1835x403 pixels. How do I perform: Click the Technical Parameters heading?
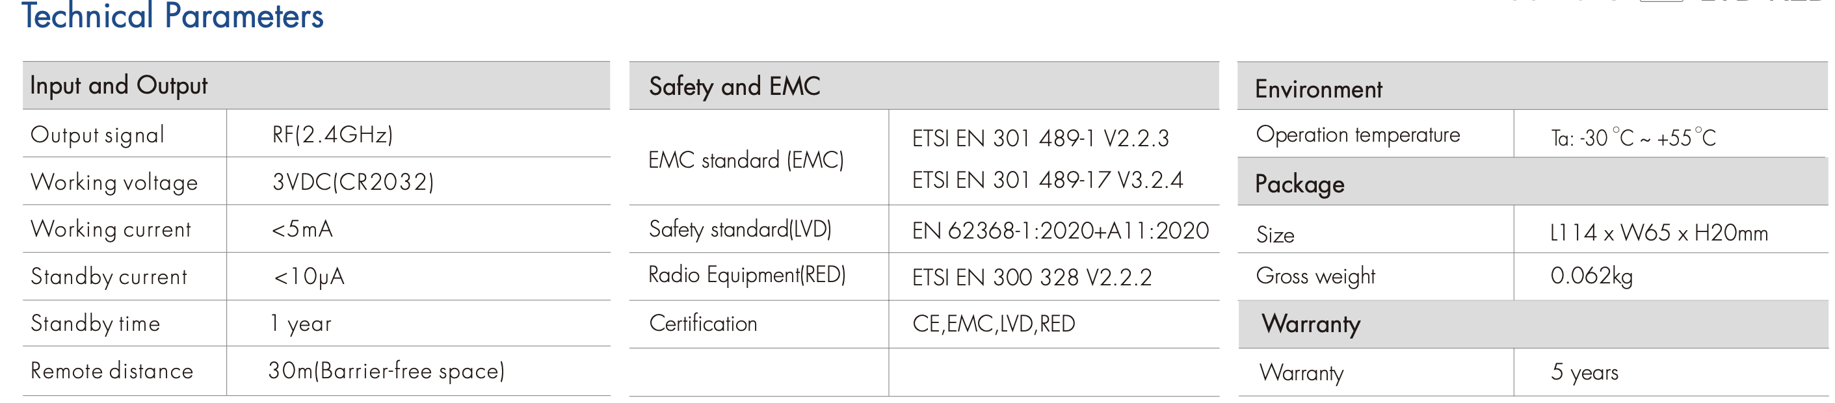(172, 16)
